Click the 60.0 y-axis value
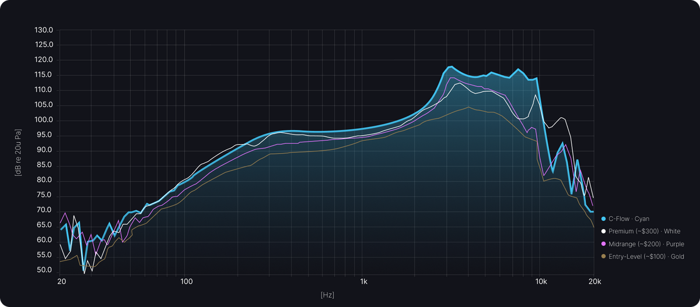This screenshot has height=307, width=700. 45,241
